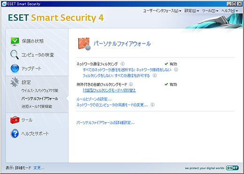Open the 設定(S) menu in the top bar

pyautogui.click(x=191, y=11)
